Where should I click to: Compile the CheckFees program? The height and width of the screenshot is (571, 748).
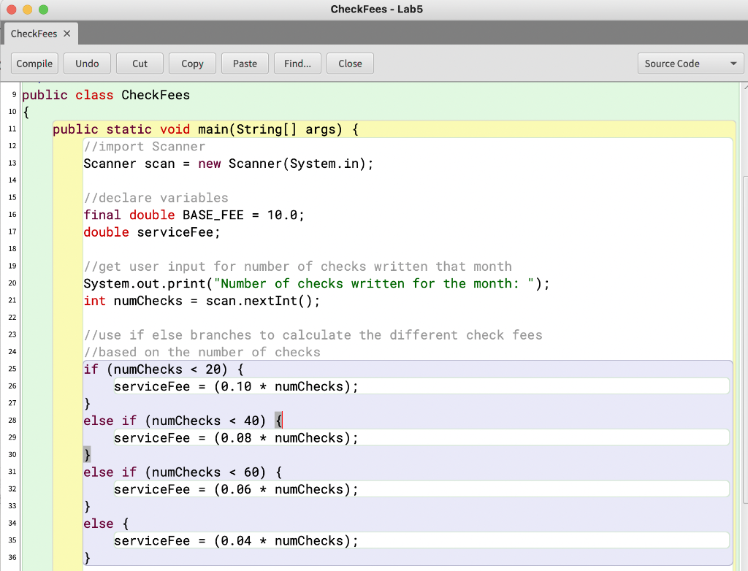coord(34,64)
